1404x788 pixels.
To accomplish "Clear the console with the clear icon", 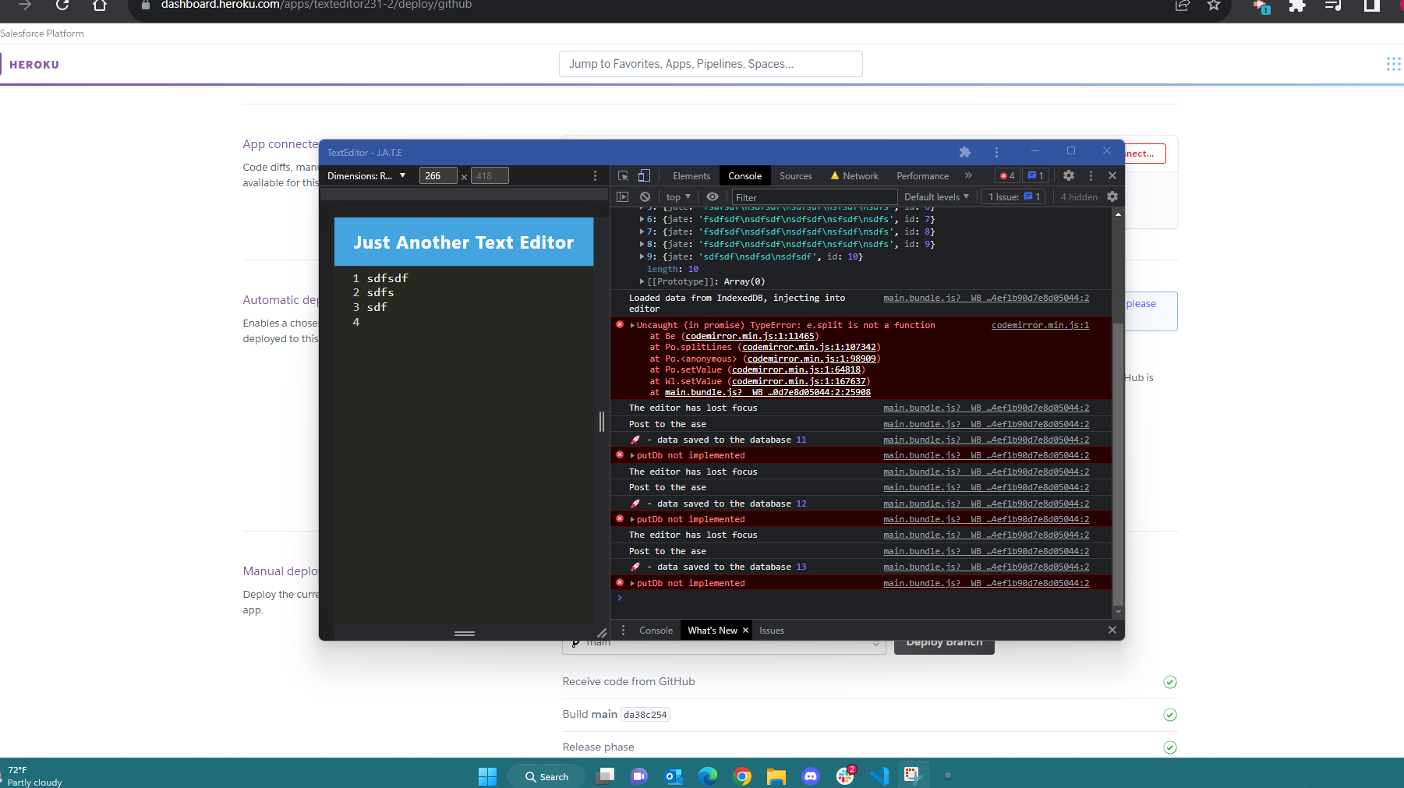I will [645, 196].
